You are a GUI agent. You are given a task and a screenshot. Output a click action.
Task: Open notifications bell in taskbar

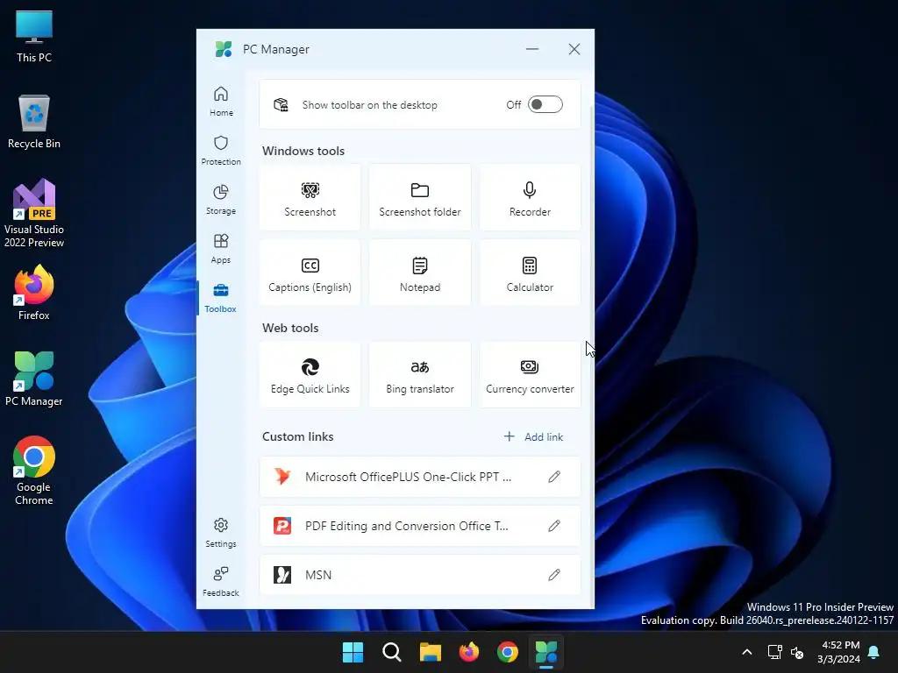pos(874,652)
